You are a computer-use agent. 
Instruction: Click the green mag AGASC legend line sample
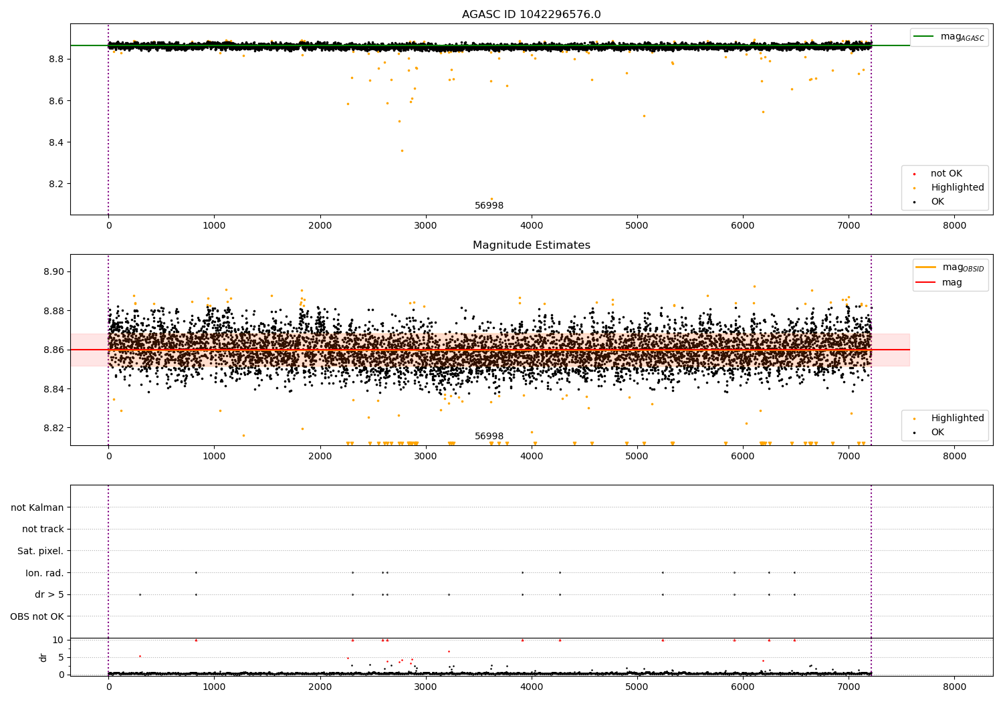(925, 36)
